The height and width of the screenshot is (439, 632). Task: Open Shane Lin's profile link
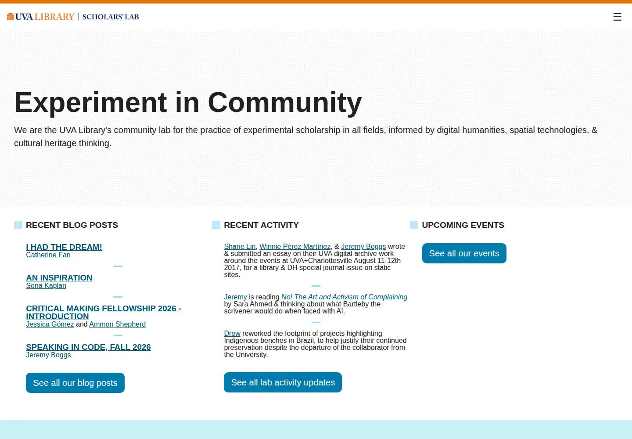[x=240, y=247]
